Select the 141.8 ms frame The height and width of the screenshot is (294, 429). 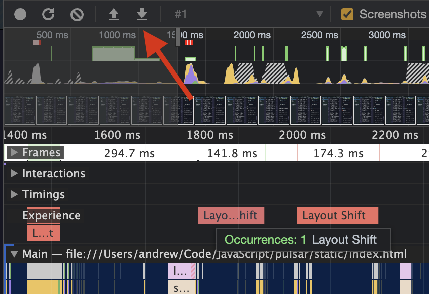(232, 153)
